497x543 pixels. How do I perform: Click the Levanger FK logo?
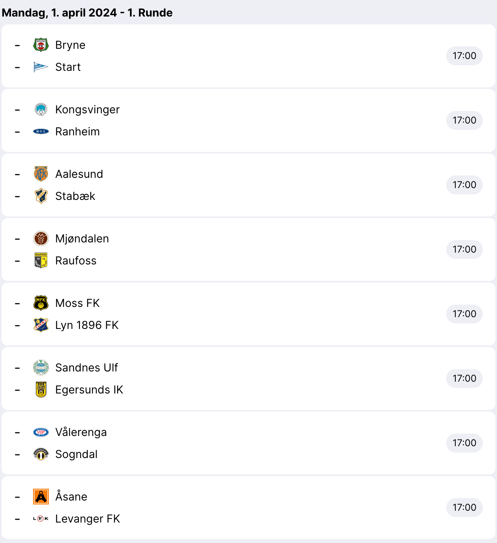tap(41, 519)
